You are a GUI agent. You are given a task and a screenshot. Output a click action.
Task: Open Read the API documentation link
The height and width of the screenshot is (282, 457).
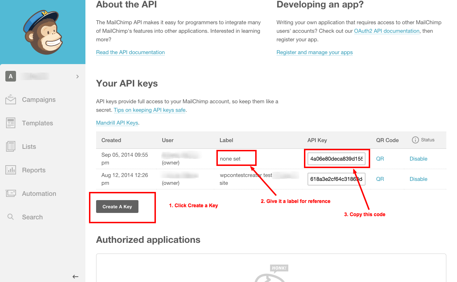pos(130,52)
